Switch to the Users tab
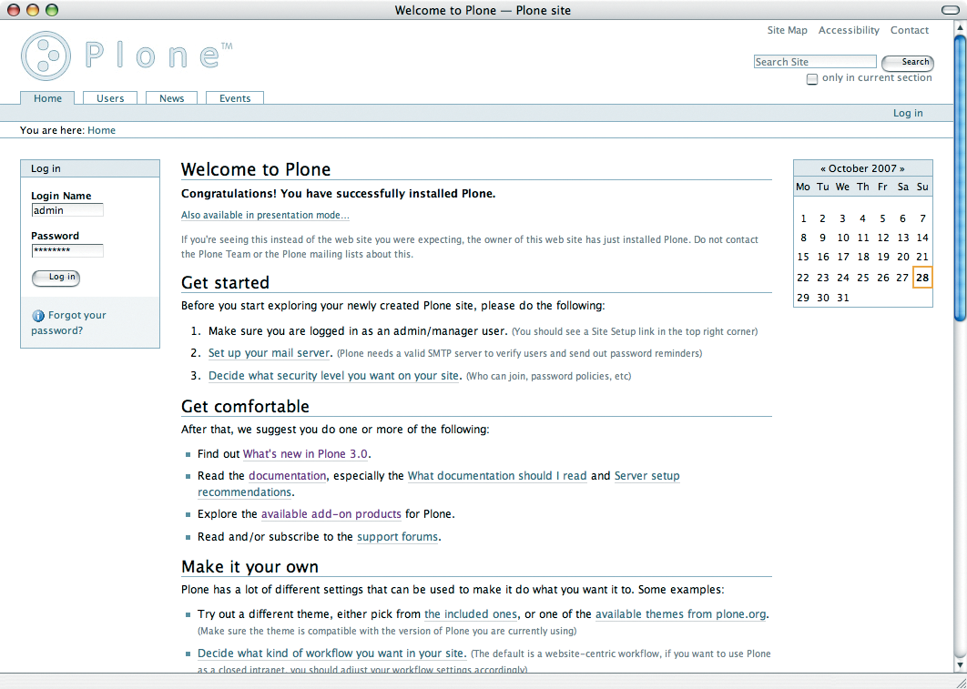The width and height of the screenshot is (967, 689). (110, 98)
